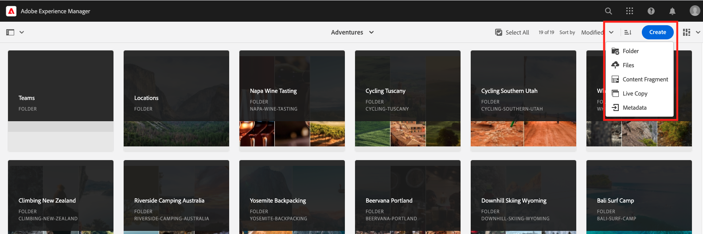The width and height of the screenshot is (703, 234).
Task: Open the Sort by Modified dropdown
Action: [x=597, y=32]
